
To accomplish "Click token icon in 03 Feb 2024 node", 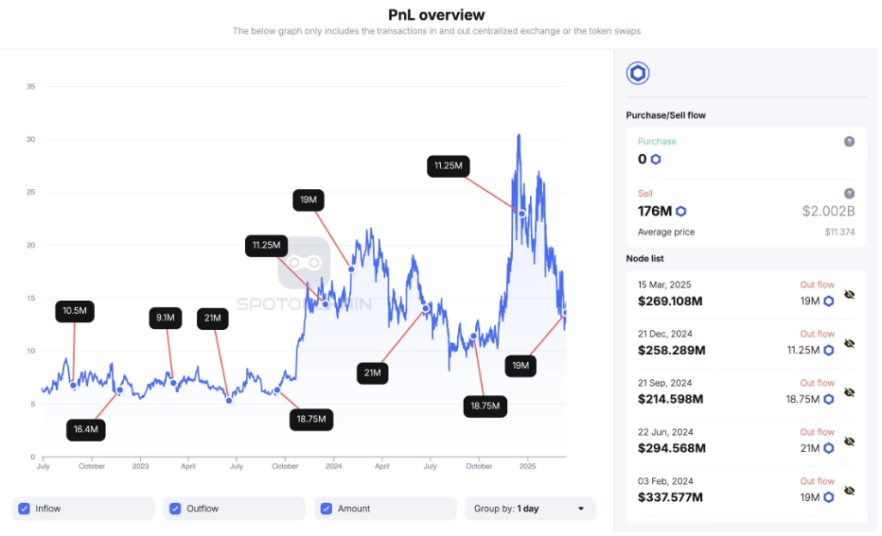I will pos(828,498).
